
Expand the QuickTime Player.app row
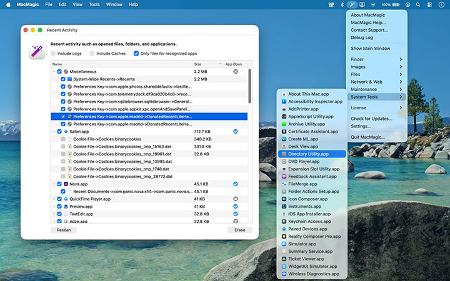[53, 199]
